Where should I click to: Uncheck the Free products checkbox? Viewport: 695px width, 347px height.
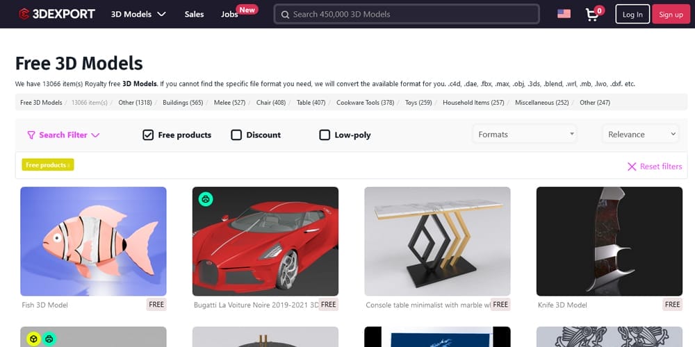pos(148,135)
